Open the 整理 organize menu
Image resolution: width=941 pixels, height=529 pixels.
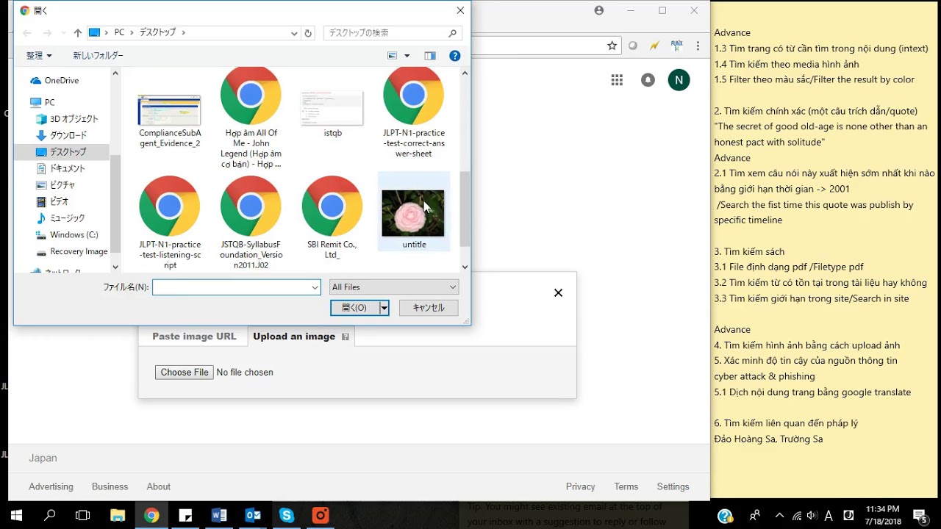point(39,56)
